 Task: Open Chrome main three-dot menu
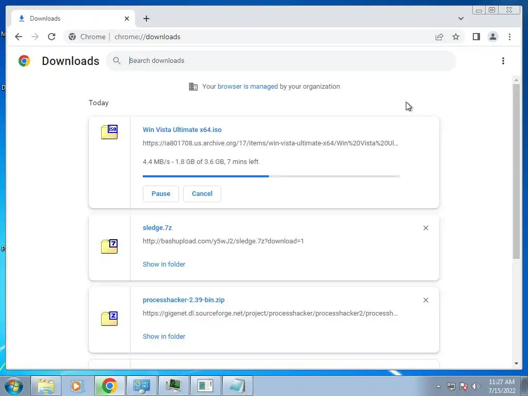coord(509,37)
